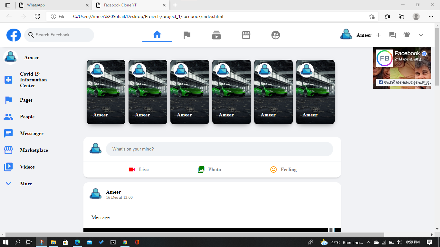Image resolution: width=440 pixels, height=247 pixels.
Task: Open Pages in the left sidebar
Action: pyautogui.click(x=26, y=100)
